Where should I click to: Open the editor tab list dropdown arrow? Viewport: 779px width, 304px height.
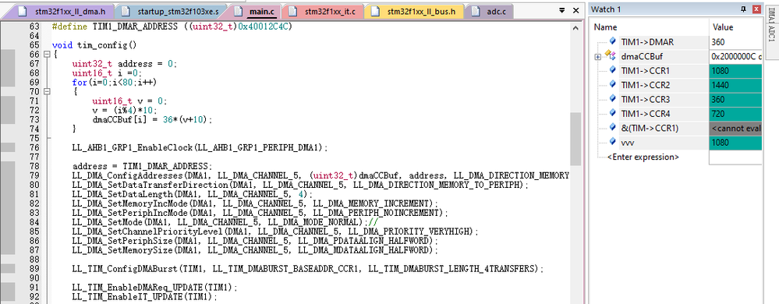562,10
